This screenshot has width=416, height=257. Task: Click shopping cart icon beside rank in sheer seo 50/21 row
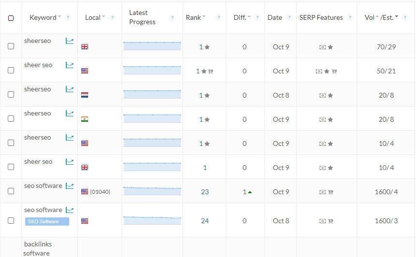tap(210, 71)
